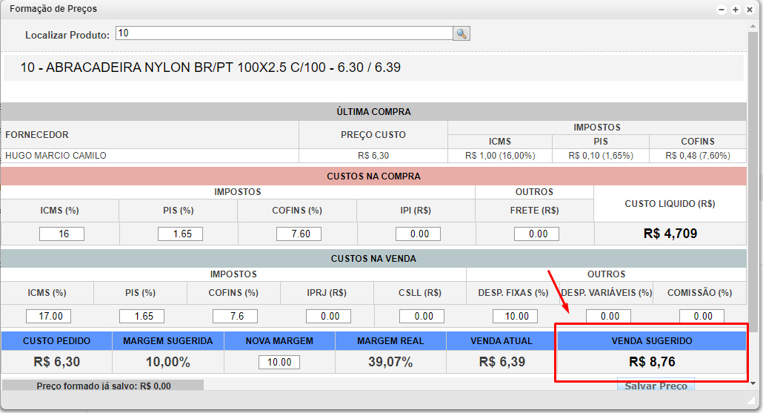Edit ICMS (%) field under Custos na Compra
This screenshot has width=763, height=416.
click(61, 234)
